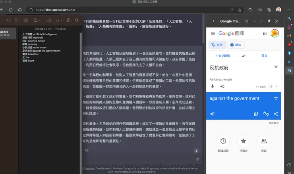Open the Favorites list star icon

point(260,10)
